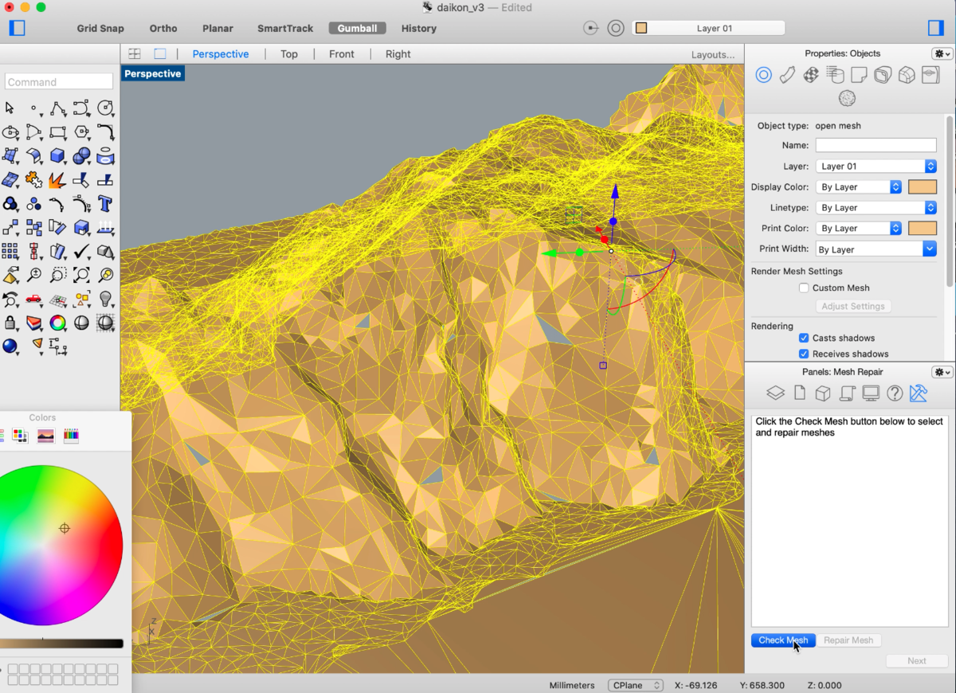Click the light bulb Lights tool

pyautogui.click(x=105, y=300)
